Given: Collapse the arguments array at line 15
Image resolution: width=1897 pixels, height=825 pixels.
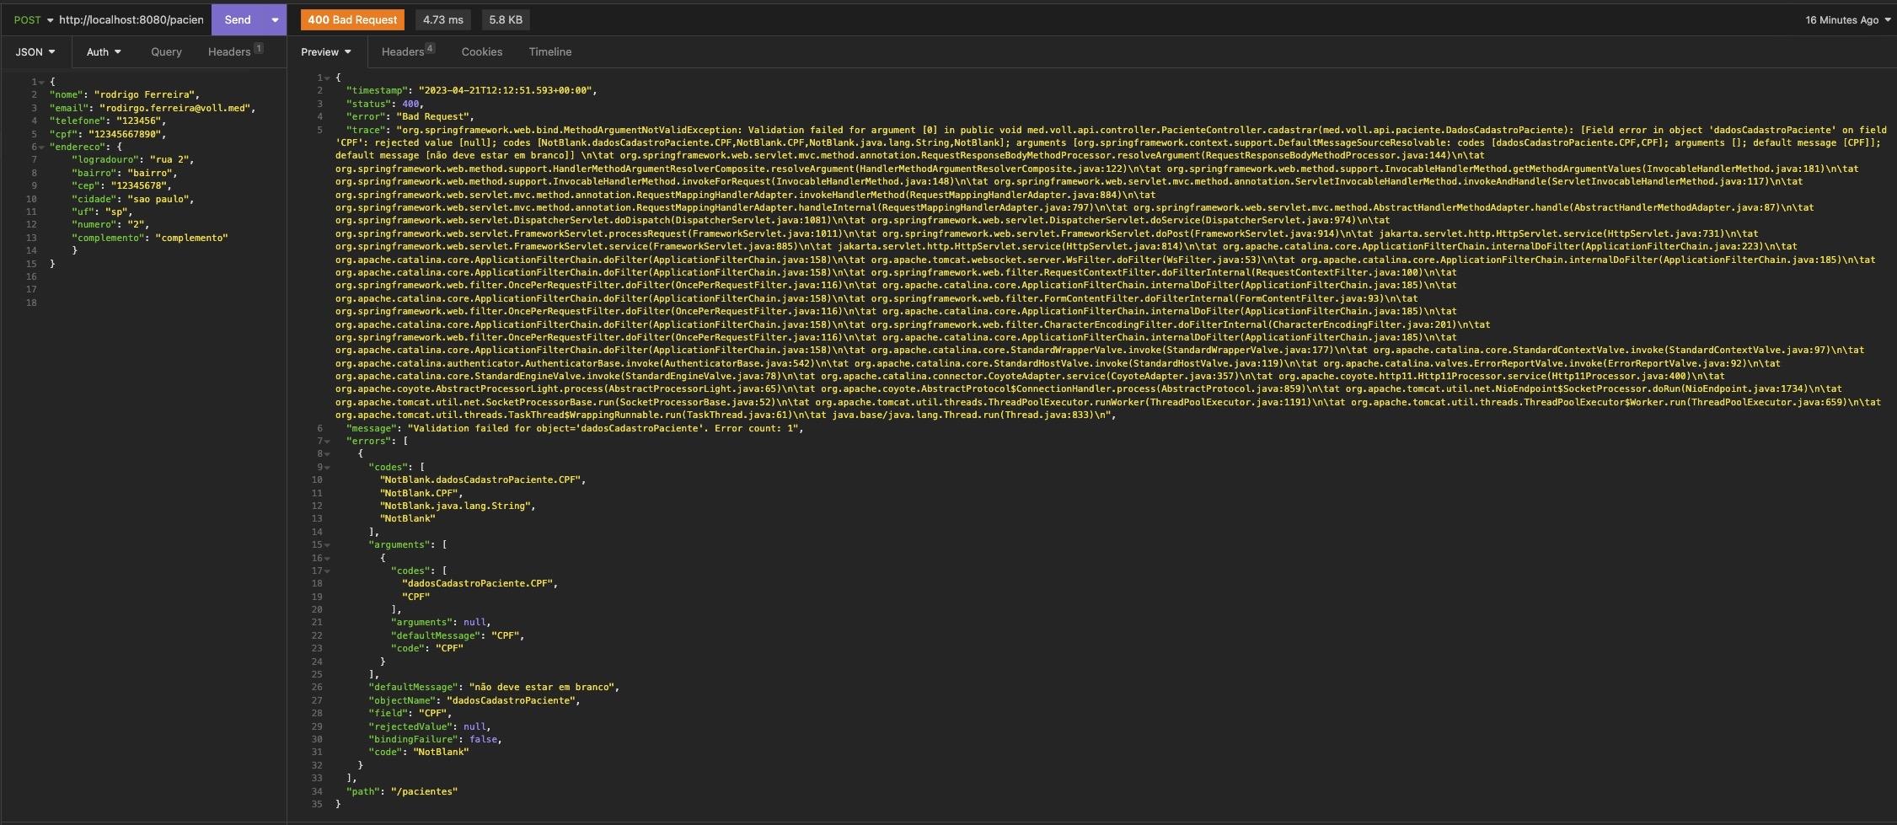Looking at the screenshot, I should tap(327, 544).
